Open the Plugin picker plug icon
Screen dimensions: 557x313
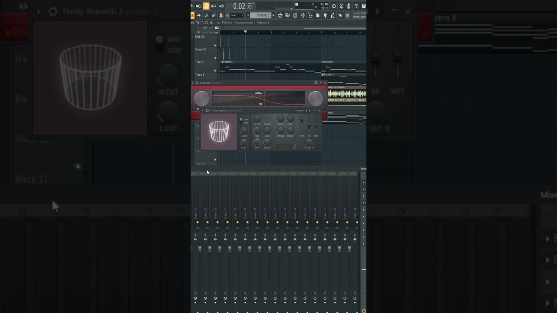pos(325,16)
